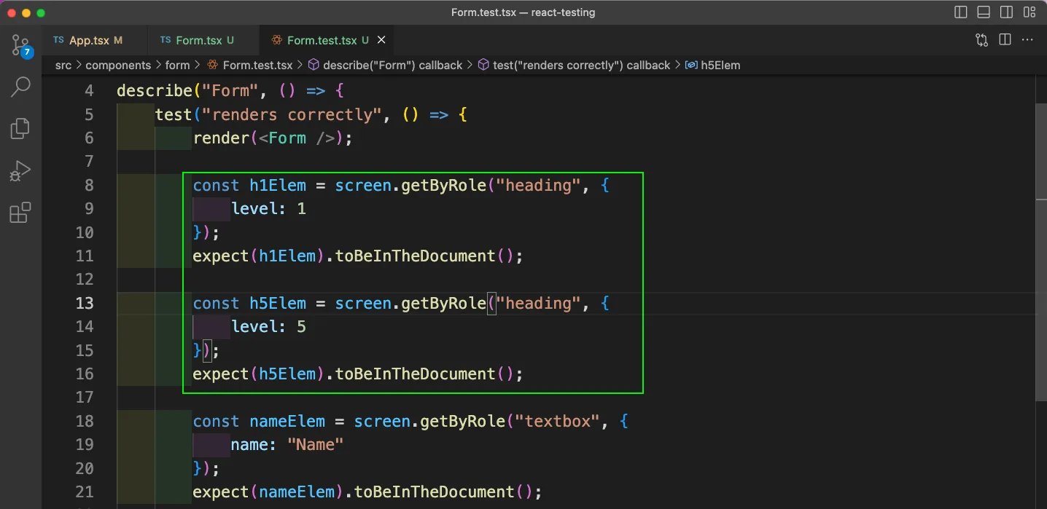Viewport: 1047px width, 509px height.
Task: Open Customize Layout icon in title bar
Action: [x=1030, y=12]
